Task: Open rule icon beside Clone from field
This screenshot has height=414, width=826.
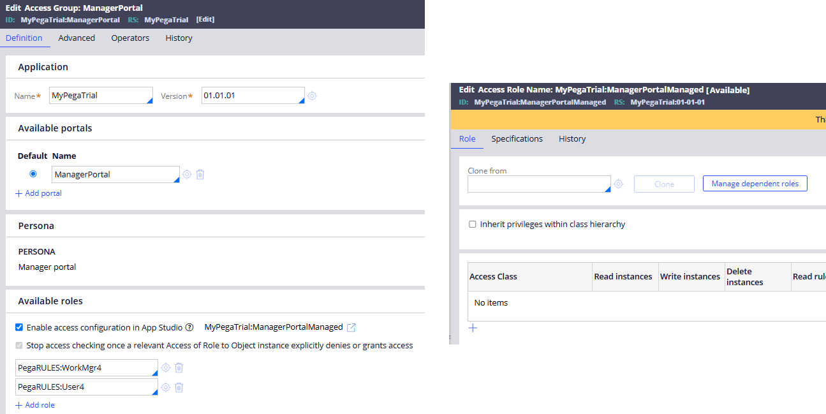Action: (618, 184)
